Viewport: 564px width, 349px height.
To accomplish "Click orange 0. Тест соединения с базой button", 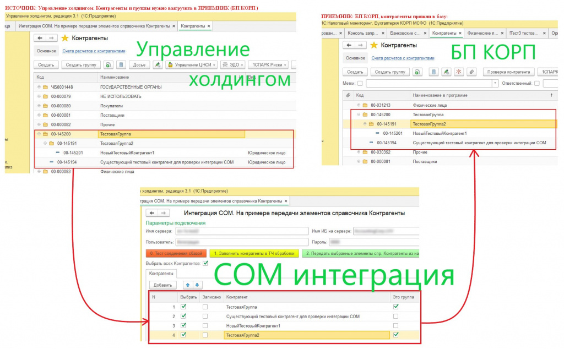I will pyautogui.click(x=176, y=253).
